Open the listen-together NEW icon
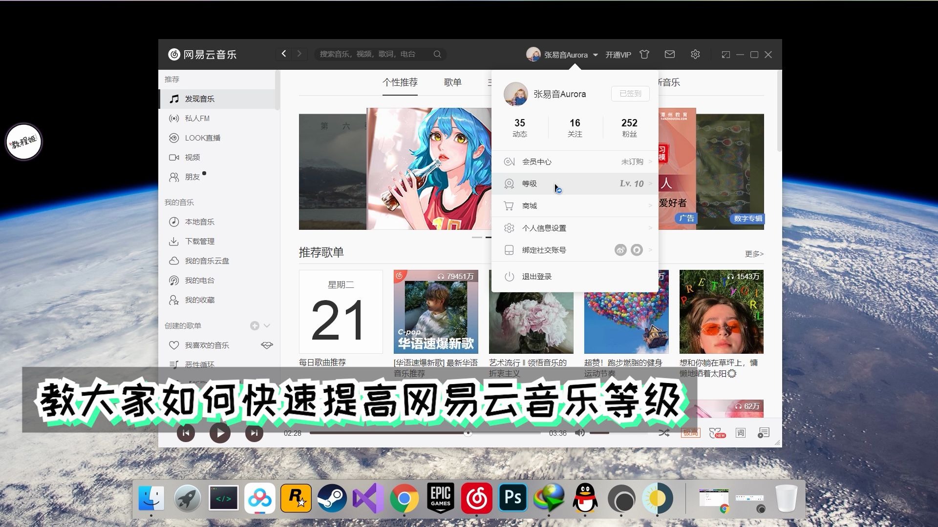Screen dimensions: 938x527 pyautogui.click(x=717, y=433)
